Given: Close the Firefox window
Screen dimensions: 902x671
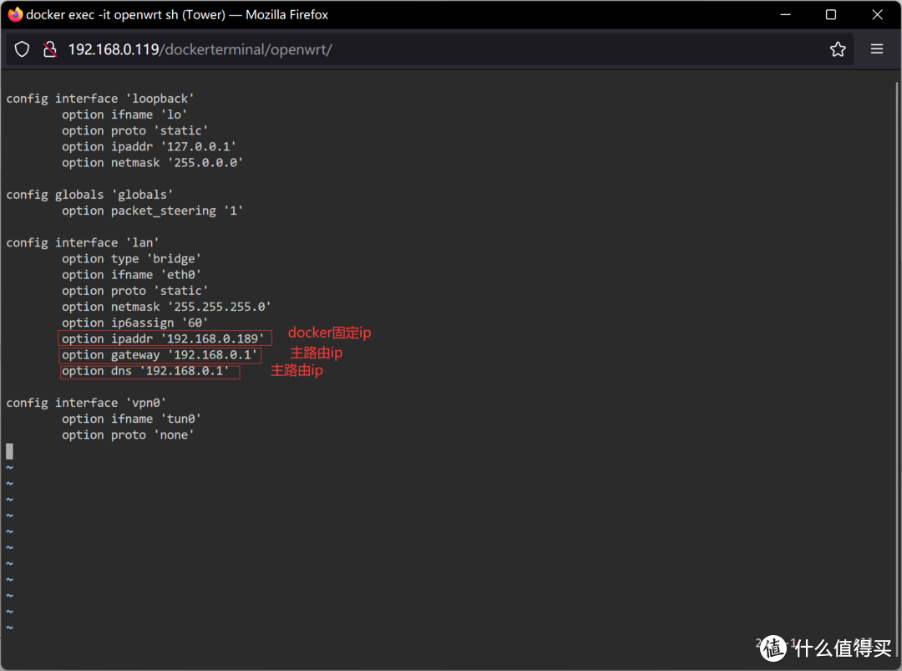Looking at the screenshot, I should pos(877,14).
